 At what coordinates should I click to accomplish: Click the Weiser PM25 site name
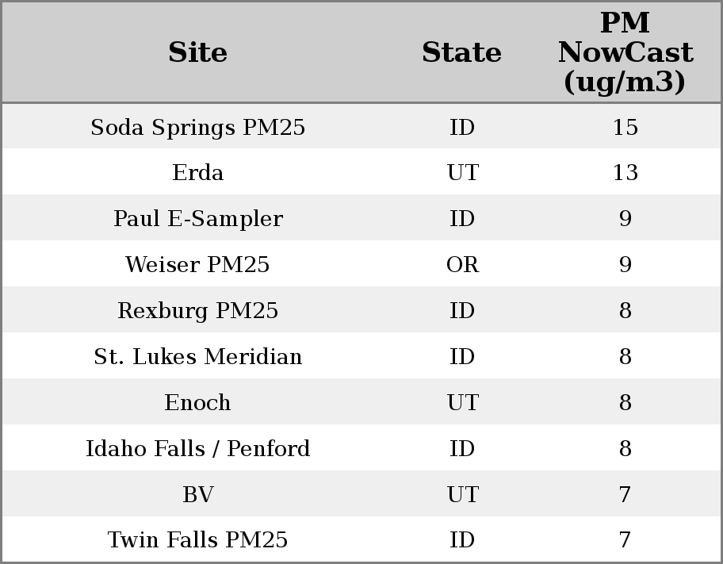pos(197,265)
